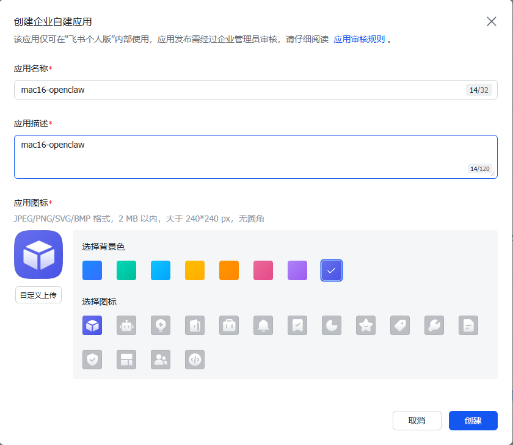Select the pink background color swatch
The height and width of the screenshot is (445, 513).
(263, 270)
